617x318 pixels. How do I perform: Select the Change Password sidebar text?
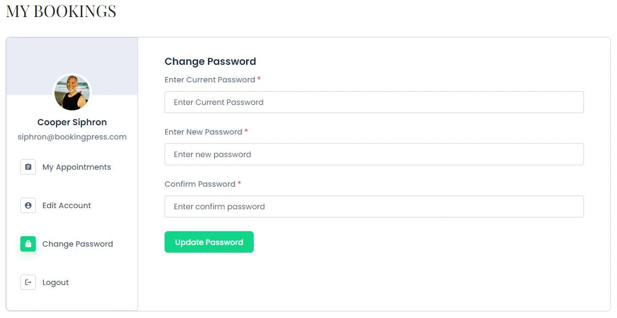pyautogui.click(x=78, y=244)
